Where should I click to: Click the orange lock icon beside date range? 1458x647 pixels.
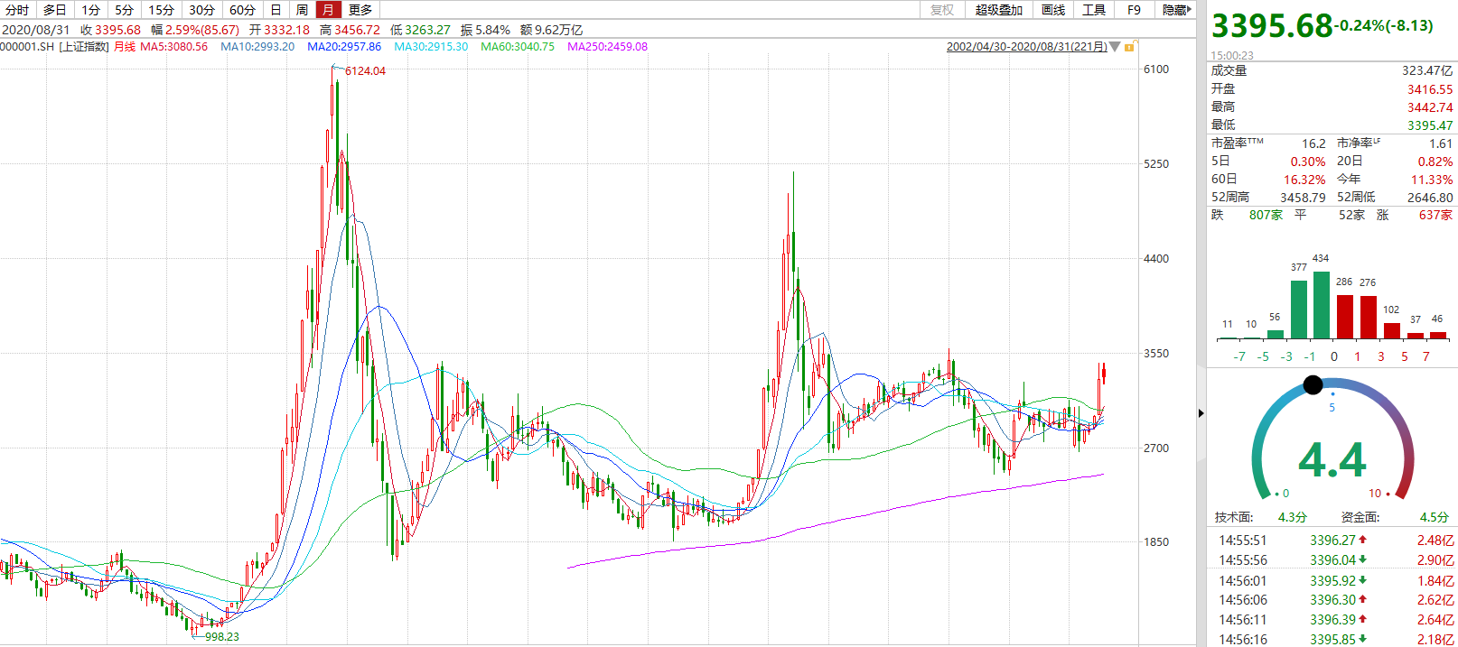[1130, 47]
